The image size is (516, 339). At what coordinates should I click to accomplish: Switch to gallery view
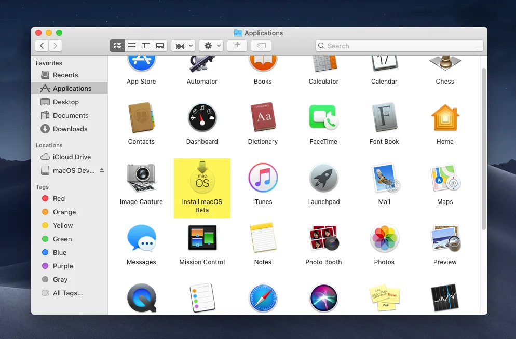(x=160, y=46)
